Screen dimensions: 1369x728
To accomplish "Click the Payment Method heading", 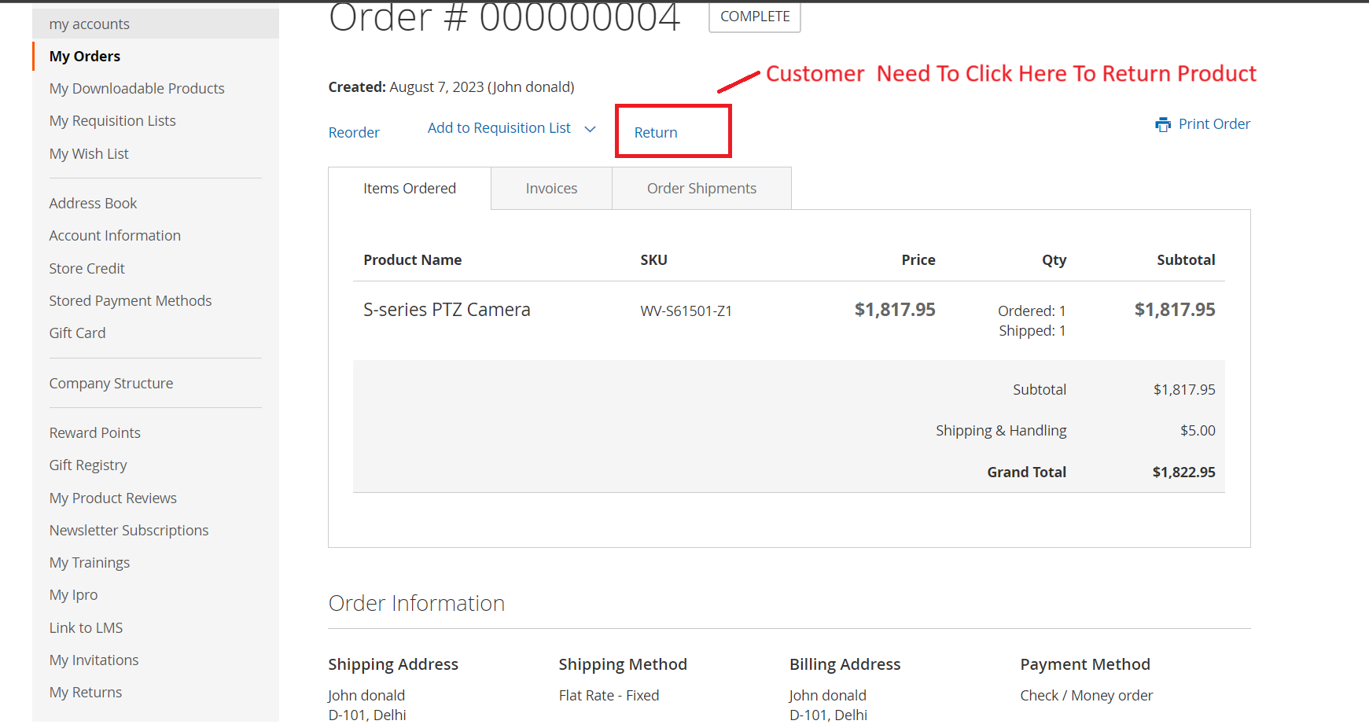I will point(1085,665).
